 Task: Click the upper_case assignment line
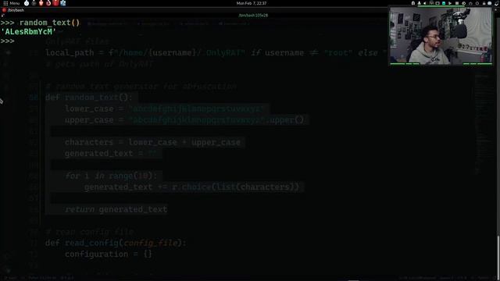tap(184, 119)
